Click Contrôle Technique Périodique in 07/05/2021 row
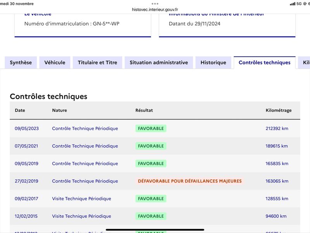The height and width of the screenshot is (233, 310). (x=85, y=146)
